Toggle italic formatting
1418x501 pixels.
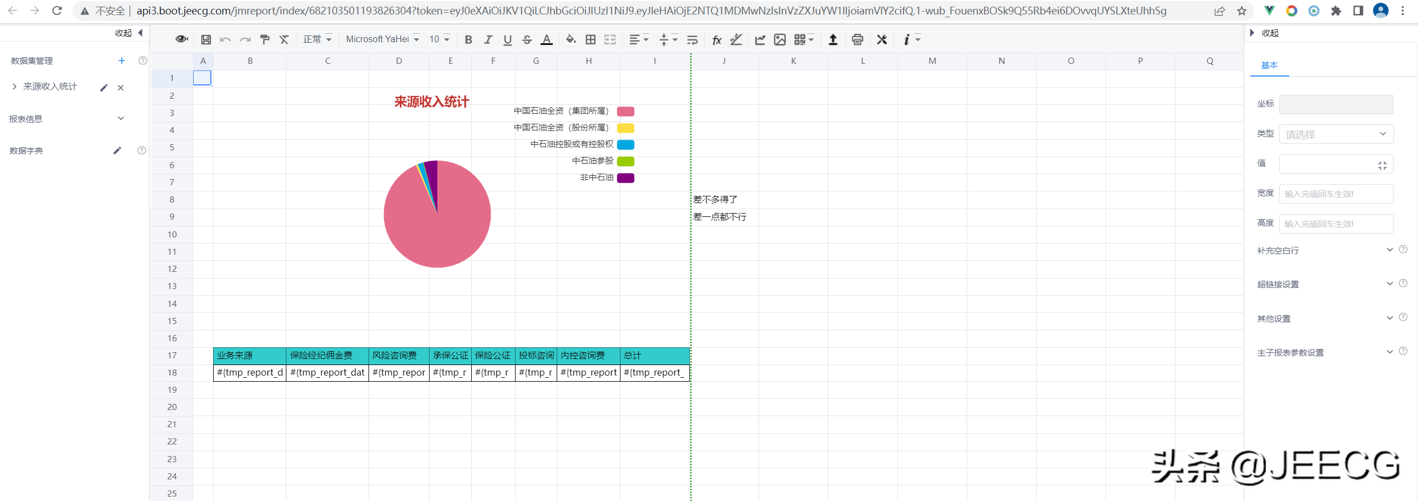pyautogui.click(x=488, y=39)
